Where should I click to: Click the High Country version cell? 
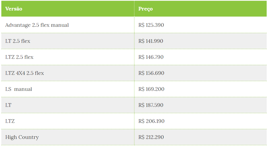(x=68, y=137)
